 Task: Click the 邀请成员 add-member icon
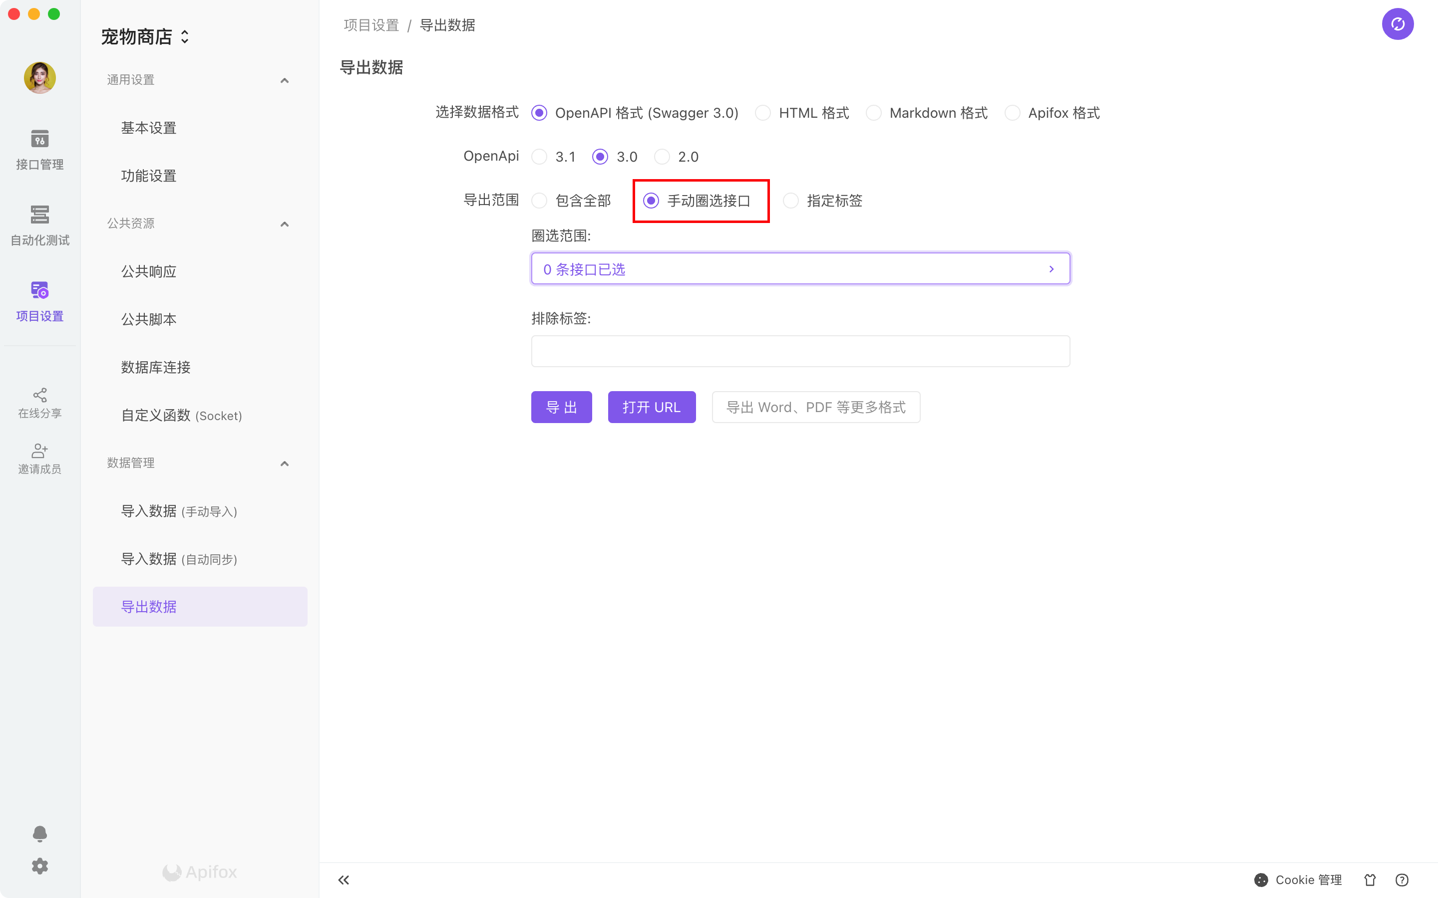[40, 450]
